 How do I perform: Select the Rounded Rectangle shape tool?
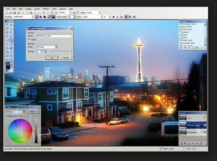tap(11, 56)
